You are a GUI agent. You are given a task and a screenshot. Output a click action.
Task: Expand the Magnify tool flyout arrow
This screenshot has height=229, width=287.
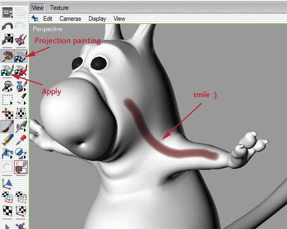tap(11, 90)
